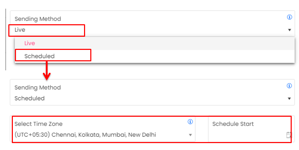Choose "Scheduled" from the open dropdown list
Image resolution: width=299 pixels, height=150 pixels.
[x=40, y=56]
